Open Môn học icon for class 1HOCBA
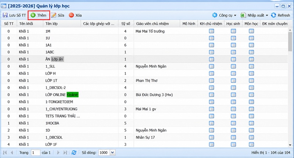Viewport: 294px width, 158px height. point(251,123)
